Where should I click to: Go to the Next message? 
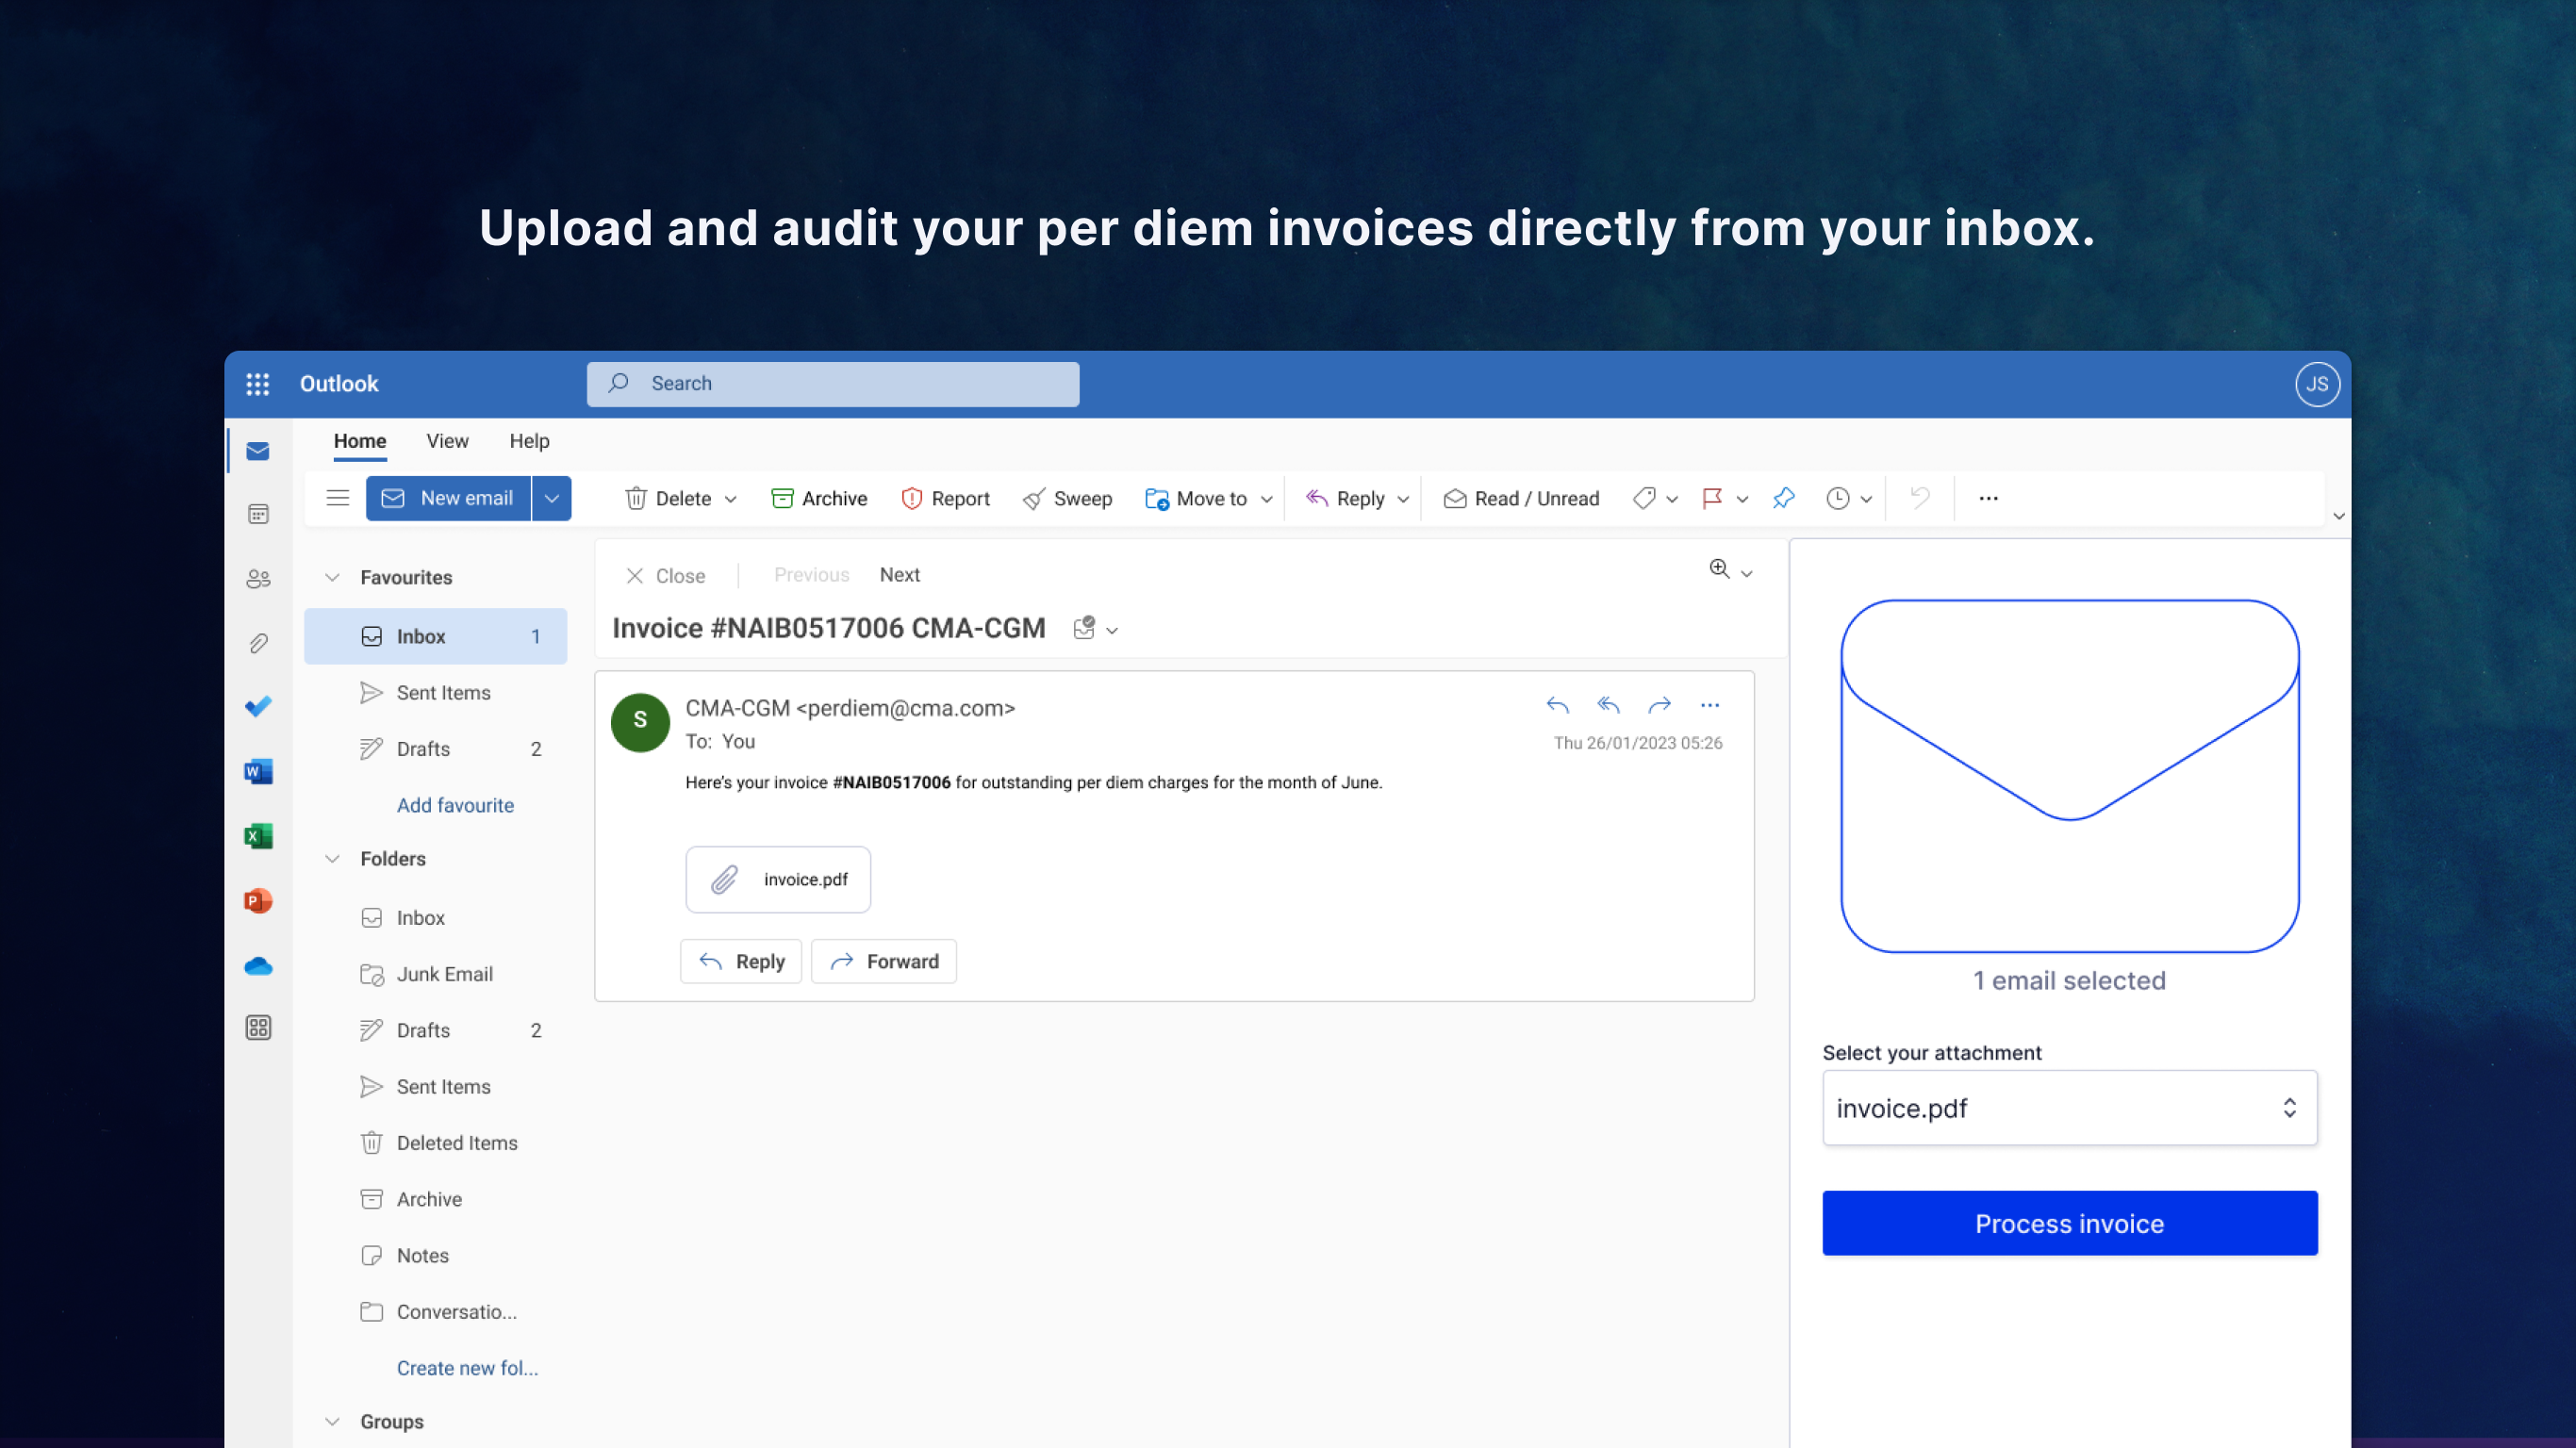pyautogui.click(x=899, y=575)
